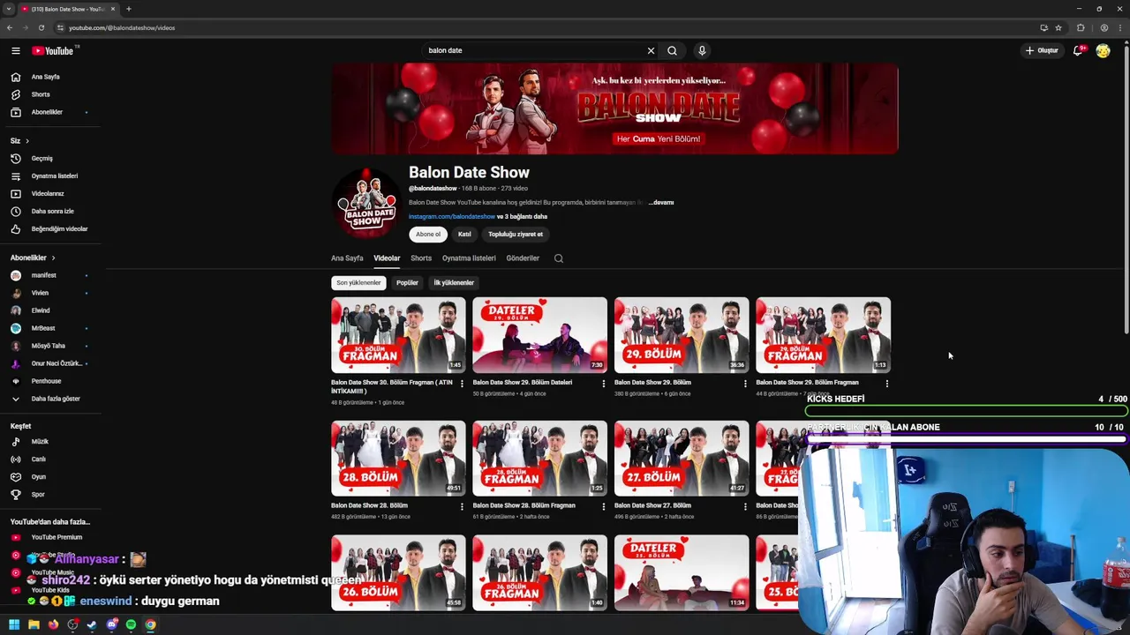This screenshot has width=1130, height=635.
Task: Open Windows Start menu
Action: coord(14,624)
